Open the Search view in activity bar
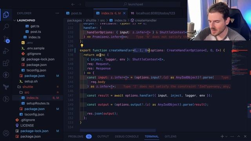251x141 pixels. 6,26
